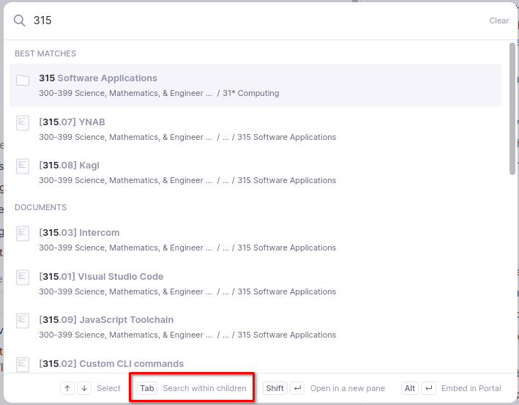The image size is (519, 405).
Task: Click into the search field containing 315
Action: pos(249,21)
